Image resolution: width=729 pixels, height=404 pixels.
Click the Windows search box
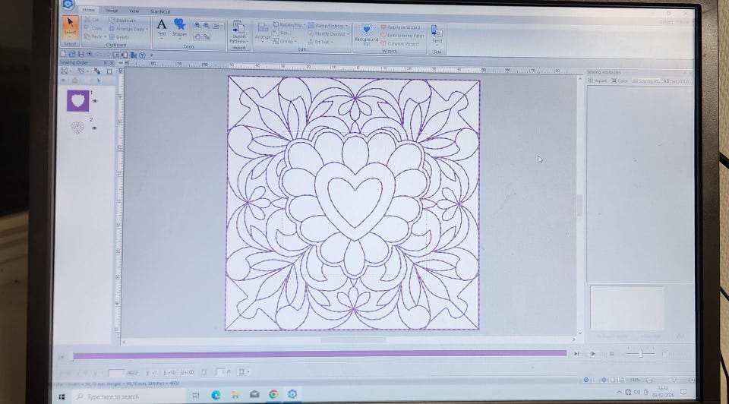[129, 396]
